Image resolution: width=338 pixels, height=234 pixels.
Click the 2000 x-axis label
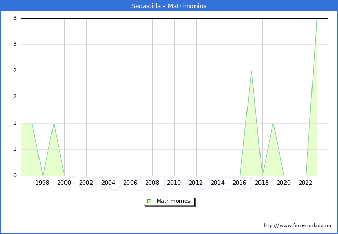pyautogui.click(x=64, y=183)
